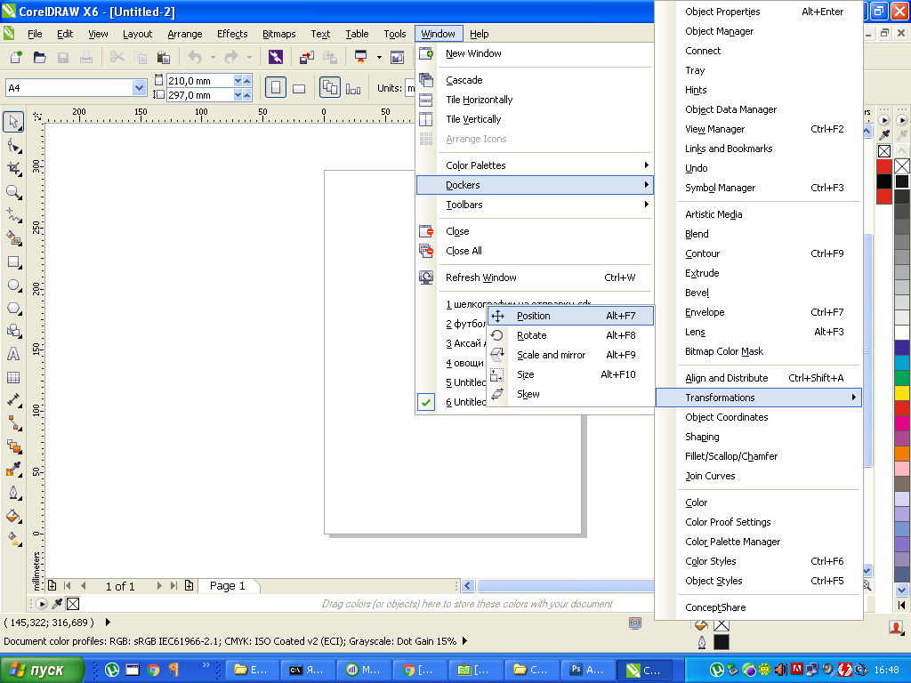
Task: Select the Text tool
Action: click(13, 354)
